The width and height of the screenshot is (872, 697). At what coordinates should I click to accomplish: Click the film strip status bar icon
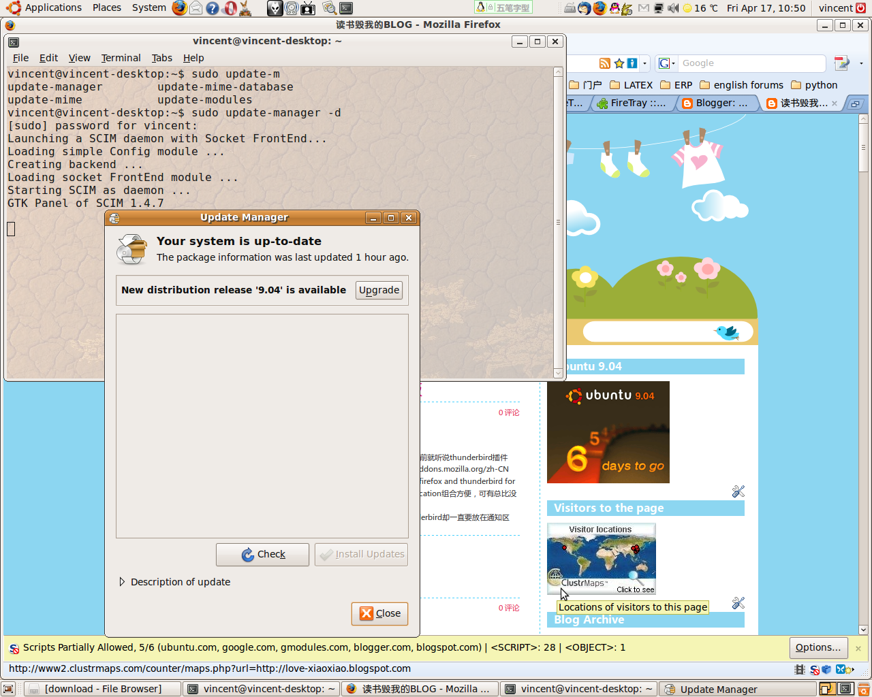coord(800,670)
